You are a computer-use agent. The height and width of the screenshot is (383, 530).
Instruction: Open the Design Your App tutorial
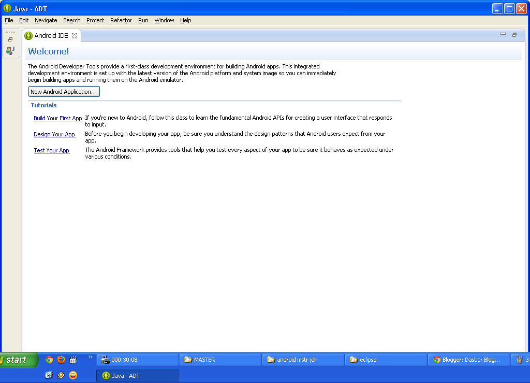coord(54,134)
